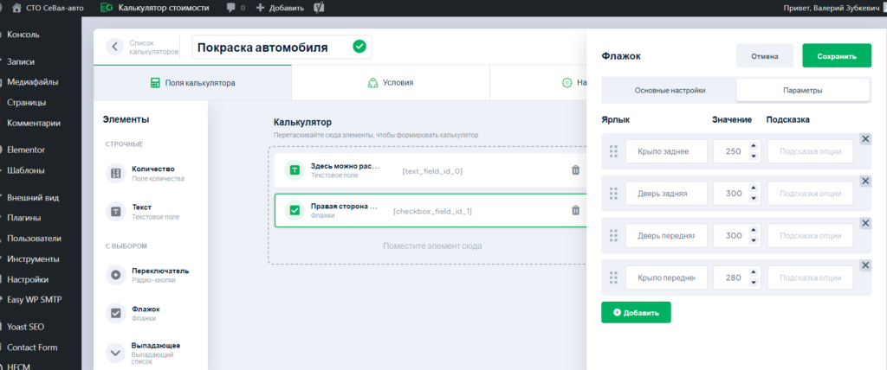This screenshot has width=887, height=370.
Task: Increase value 300 for Дверь передняя
Action: click(x=753, y=230)
